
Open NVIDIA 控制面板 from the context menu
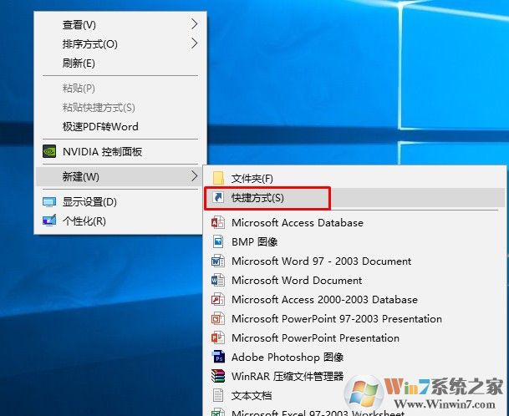click(120, 151)
